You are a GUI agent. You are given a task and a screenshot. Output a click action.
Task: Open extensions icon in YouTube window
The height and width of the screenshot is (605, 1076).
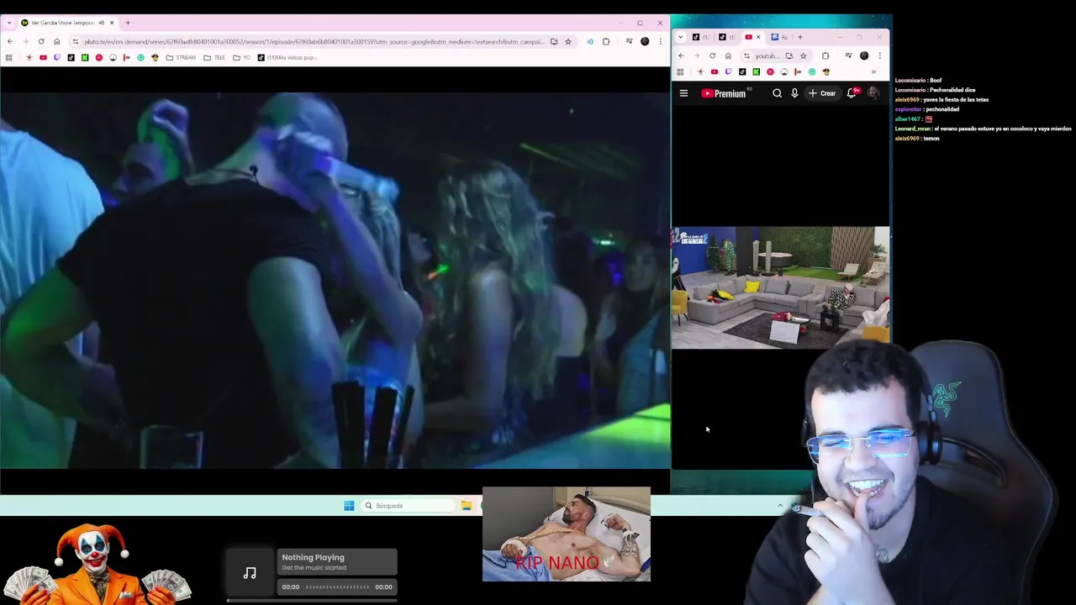(825, 55)
